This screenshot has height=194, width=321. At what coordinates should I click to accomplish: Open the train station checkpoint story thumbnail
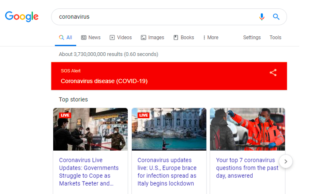tap(90, 129)
